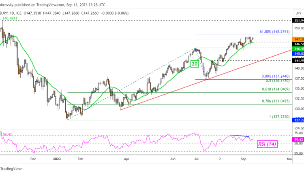
Task: Click the orange 147.26 current price tag
Action: click(x=298, y=39)
